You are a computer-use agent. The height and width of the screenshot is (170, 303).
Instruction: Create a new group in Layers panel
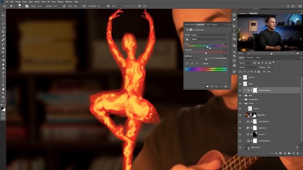tap(289, 153)
